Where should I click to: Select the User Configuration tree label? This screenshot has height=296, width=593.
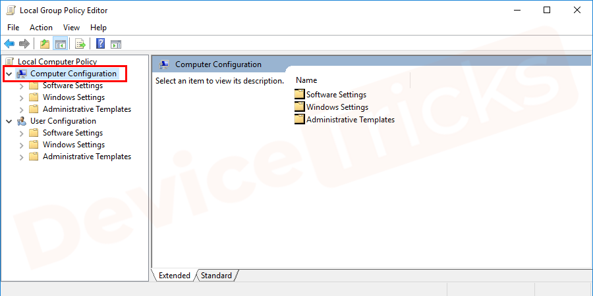[63, 121]
